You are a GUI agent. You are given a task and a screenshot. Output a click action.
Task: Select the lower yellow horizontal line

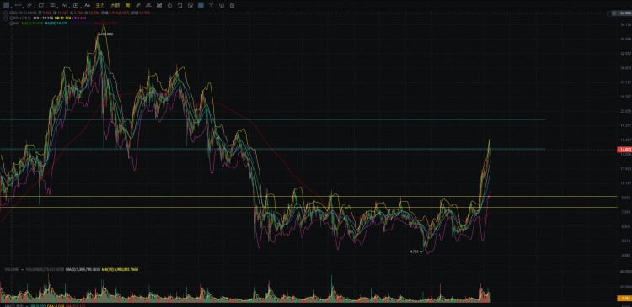[308, 207]
